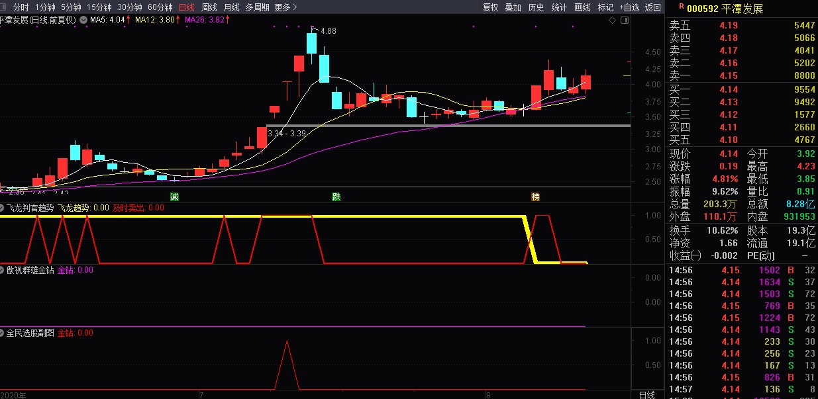Switch to the 周线 weekly chart tab
The height and width of the screenshot is (399, 818).
tap(209, 7)
